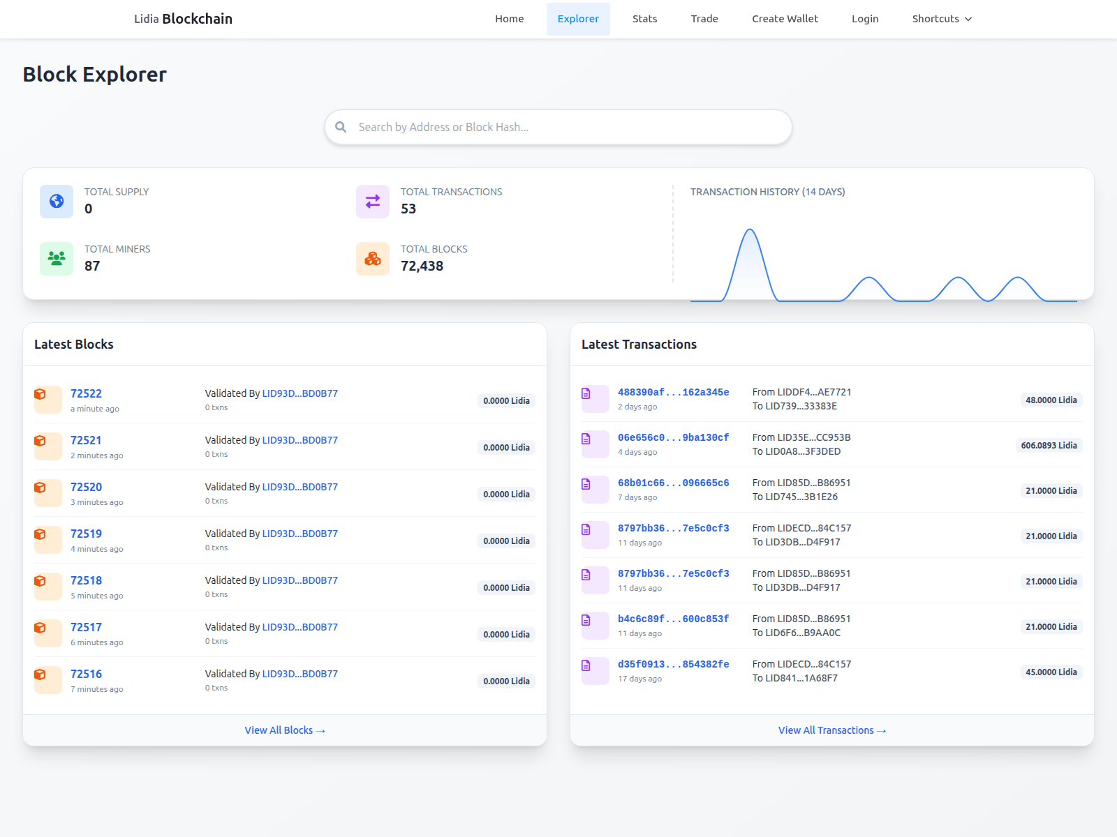Click the Total Transactions value 53

(x=408, y=209)
